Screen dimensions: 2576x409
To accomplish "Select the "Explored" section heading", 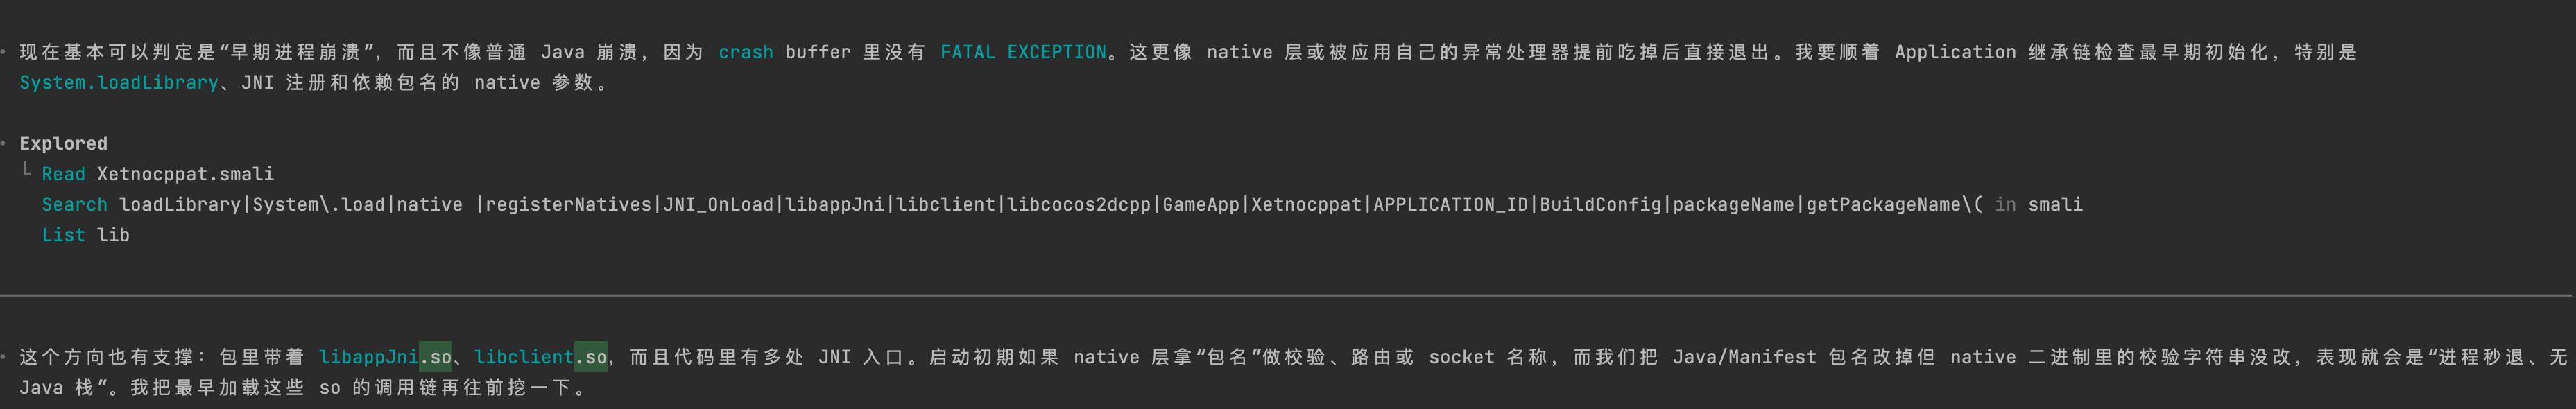I will click(x=63, y=144).
